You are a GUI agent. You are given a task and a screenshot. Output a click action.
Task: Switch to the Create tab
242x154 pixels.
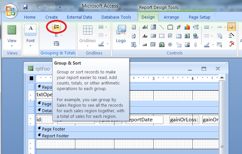point(52,17)
